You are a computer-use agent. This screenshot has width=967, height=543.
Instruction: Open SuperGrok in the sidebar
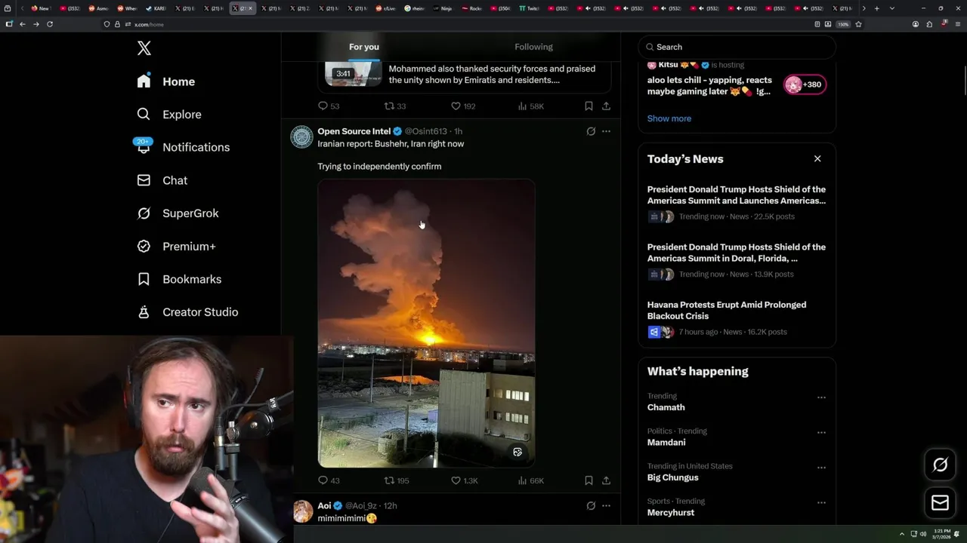(x=178, y=213)
